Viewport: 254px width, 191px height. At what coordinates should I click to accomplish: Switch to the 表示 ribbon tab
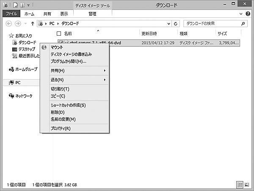tap(64, 14)
